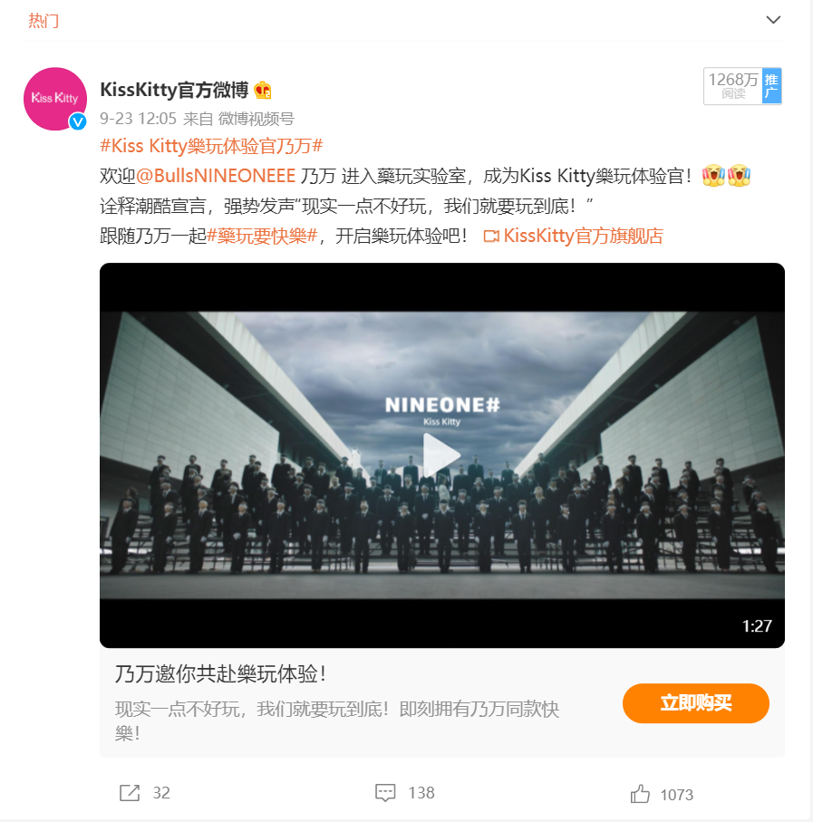The image size is (813, 822).
Task: Open the 热门 tab
Action: 44,21
